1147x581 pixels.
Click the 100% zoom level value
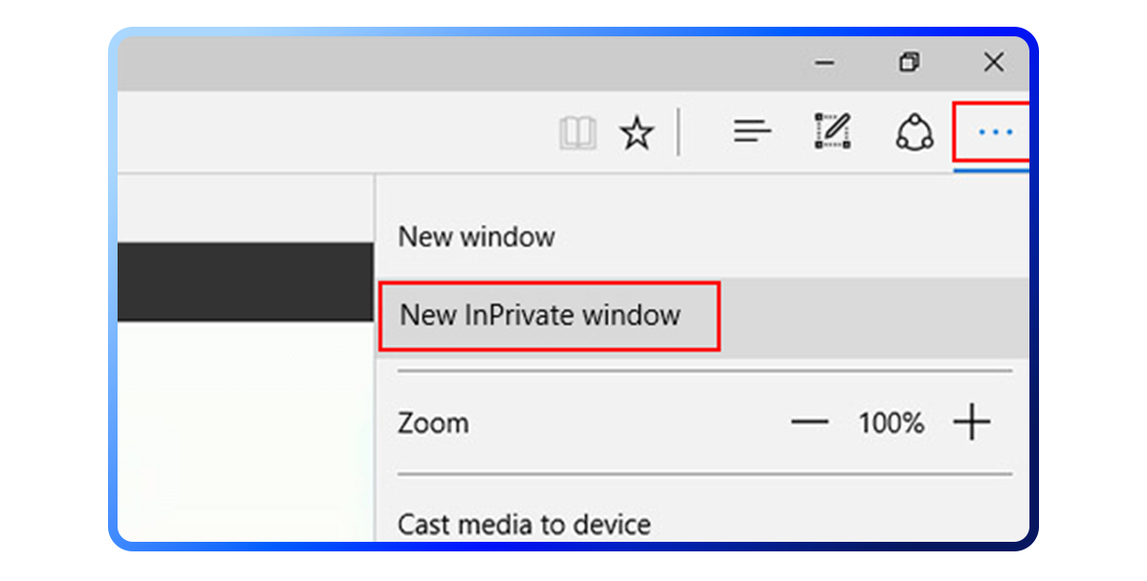pyautogui.click(x=891, y=422)
